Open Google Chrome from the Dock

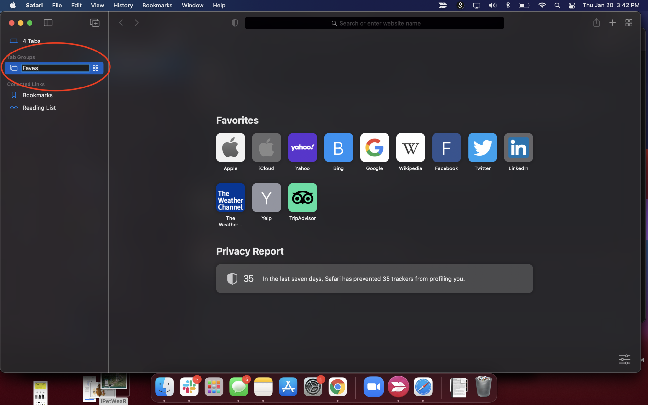[x=337, y=387]
